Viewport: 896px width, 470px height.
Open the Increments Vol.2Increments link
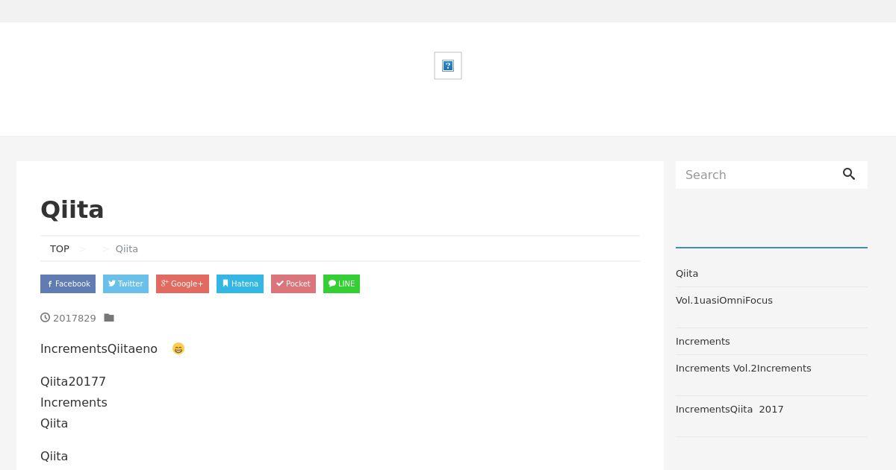(744, 368)
